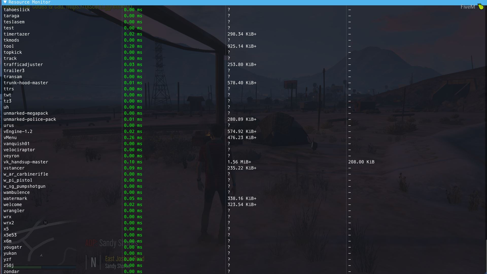This screenshot has height=274, width=487.
Task: Select the yukon resource name
Action: (x=10, y=253)
